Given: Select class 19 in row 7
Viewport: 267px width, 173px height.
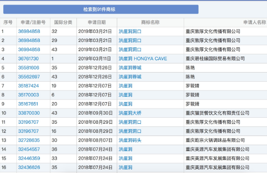Looking at the screenshot, I should [x=54, y=86].
